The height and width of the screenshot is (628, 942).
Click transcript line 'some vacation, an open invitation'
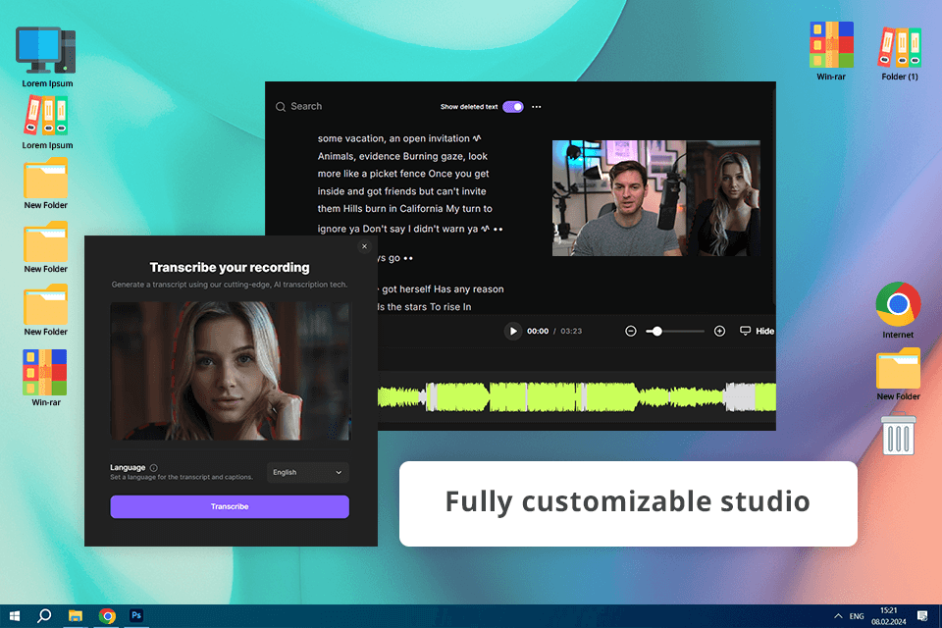tap(393, 138)
